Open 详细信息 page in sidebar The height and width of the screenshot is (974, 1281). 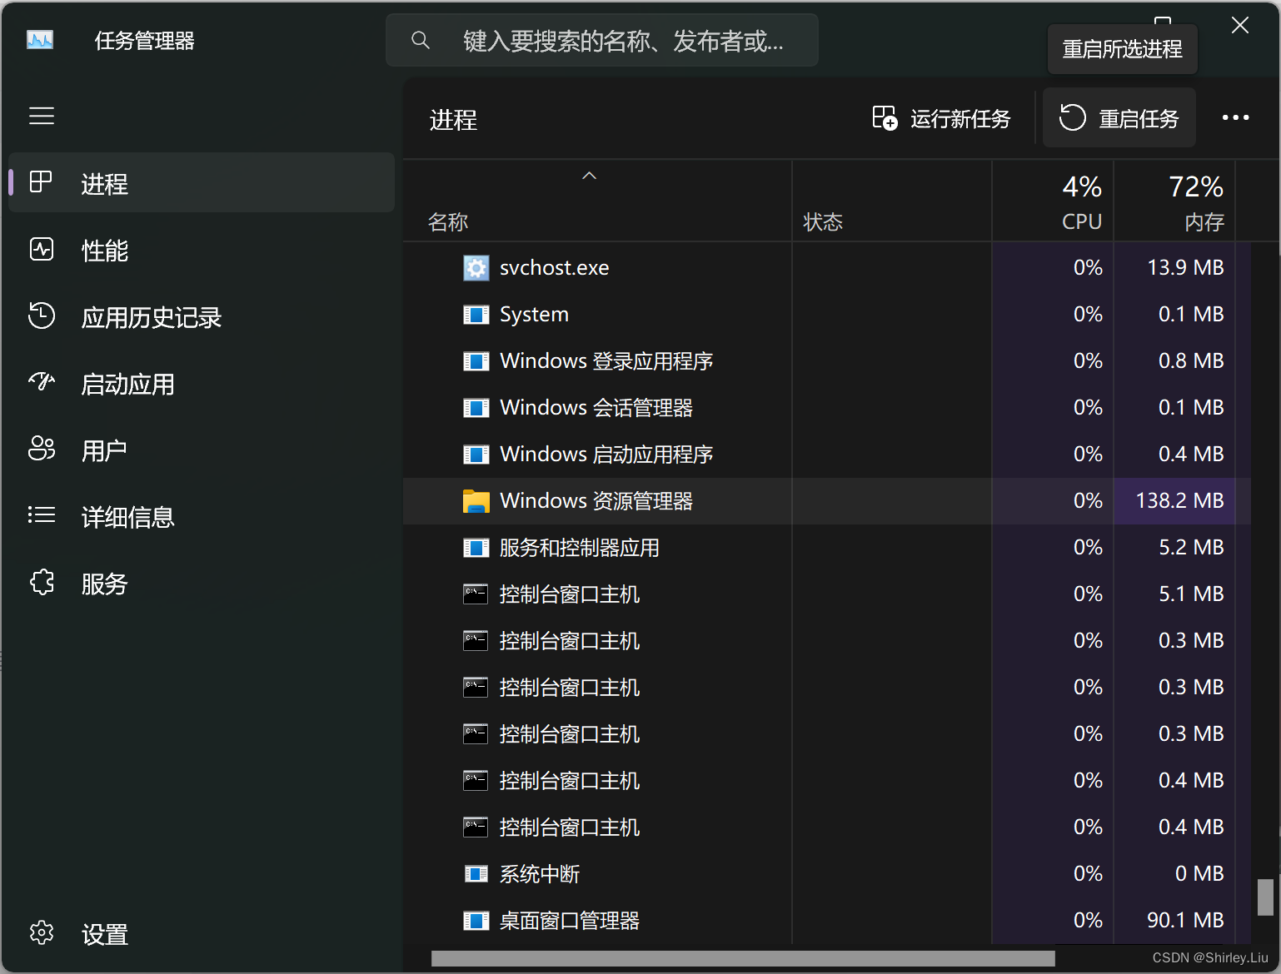pyautogui.click(x=202, y=517)
